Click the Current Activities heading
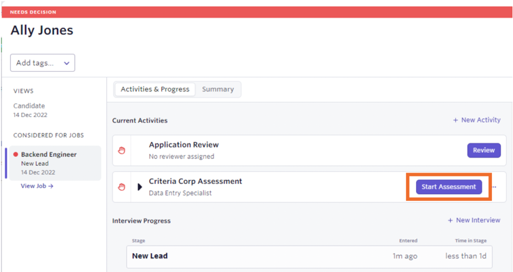Image resolution: width=513 pixels, height=272 pixels. (x=140, y=120)
